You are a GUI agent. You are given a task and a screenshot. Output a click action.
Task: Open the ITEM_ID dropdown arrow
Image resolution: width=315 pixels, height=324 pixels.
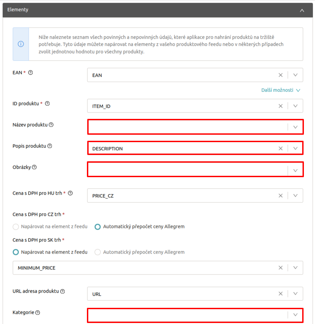[295, 106]
